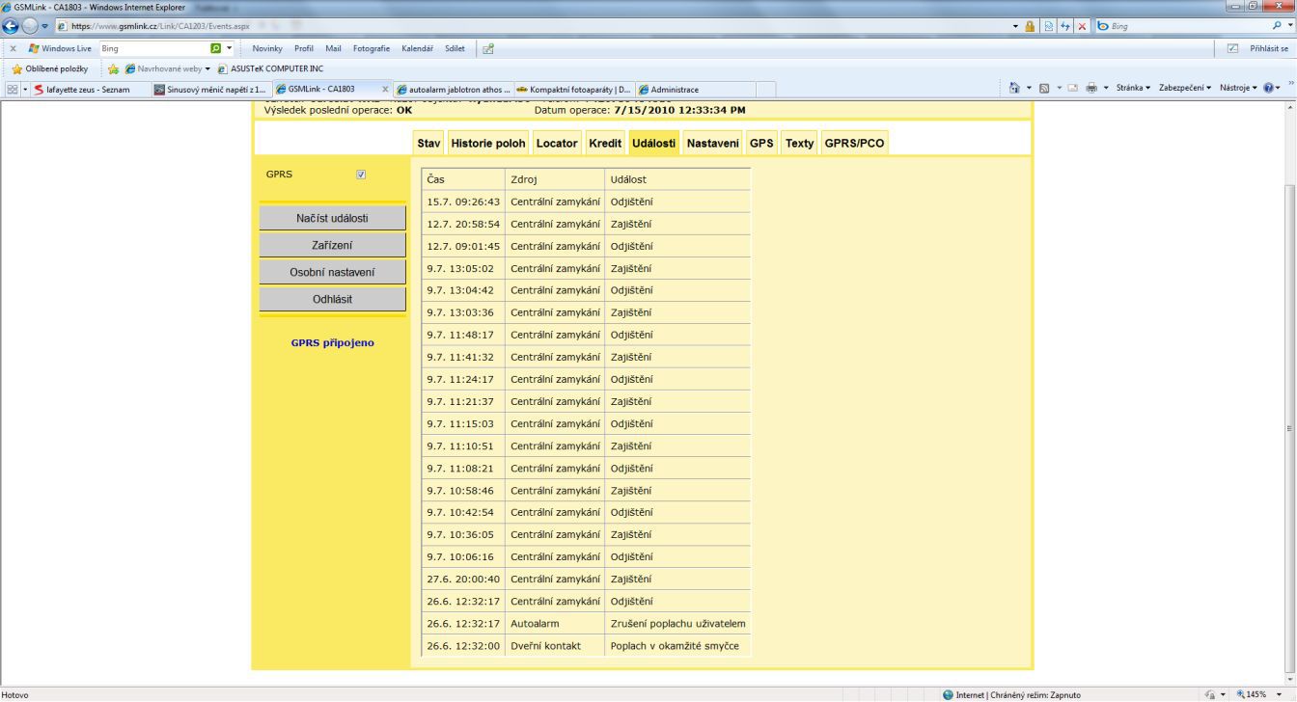Click the Print icon in command bar
This screenshot has width=1297, height=702.
1090,89
